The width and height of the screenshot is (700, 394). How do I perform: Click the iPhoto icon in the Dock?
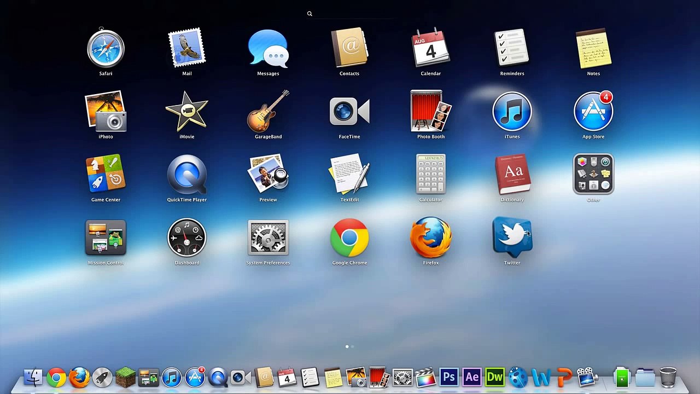point(356,377)
